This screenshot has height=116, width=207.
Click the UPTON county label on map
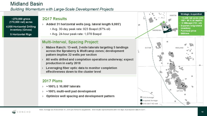pos(180,91)
